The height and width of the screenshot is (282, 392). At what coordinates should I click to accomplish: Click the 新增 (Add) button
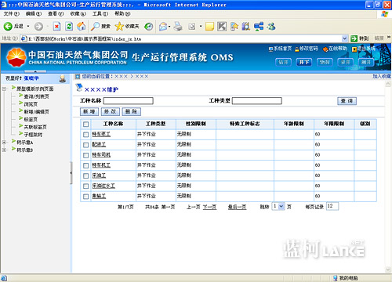pos(89,111)
